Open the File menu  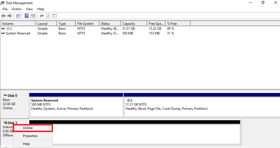5,9
